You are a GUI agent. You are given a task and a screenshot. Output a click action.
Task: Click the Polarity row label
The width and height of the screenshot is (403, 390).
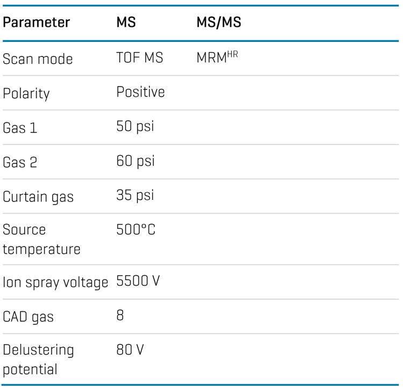pyautogui.click(x=26, y=93)
